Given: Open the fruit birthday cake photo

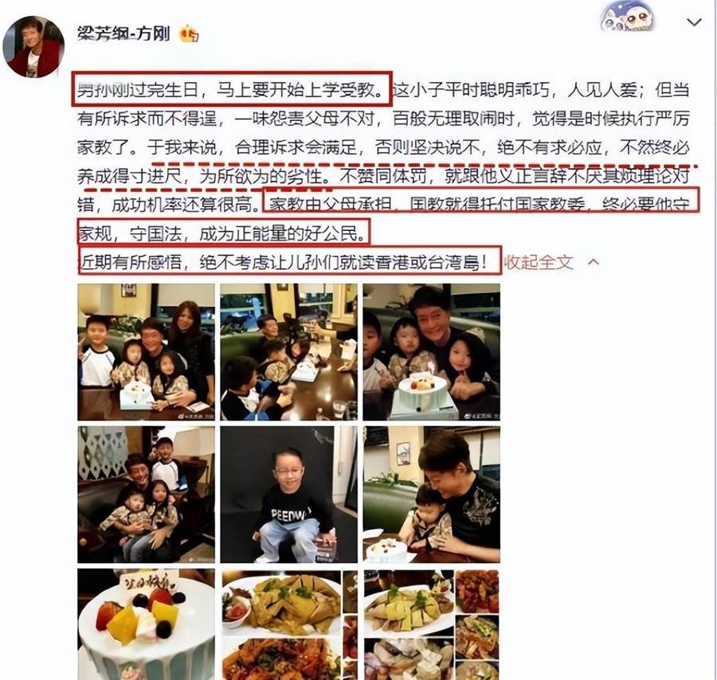Looking at the screenshot, I should point(146,624).
